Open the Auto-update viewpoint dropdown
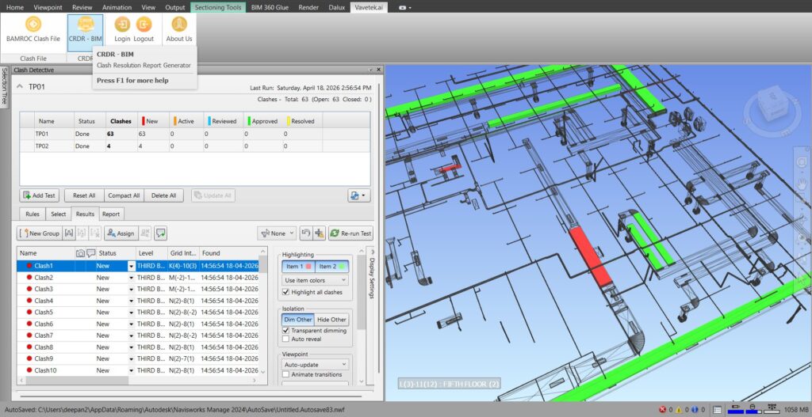Screen dimensions: 812x417 (315, 364)
